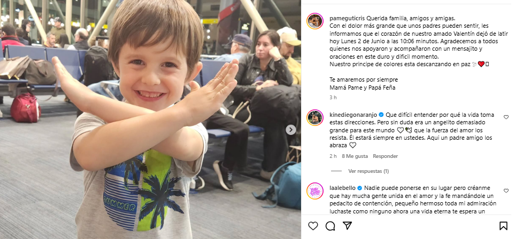This screenshot has height=239, width=515.
Task: Open pameguticris username link in caption
Action: pos(347,18)
